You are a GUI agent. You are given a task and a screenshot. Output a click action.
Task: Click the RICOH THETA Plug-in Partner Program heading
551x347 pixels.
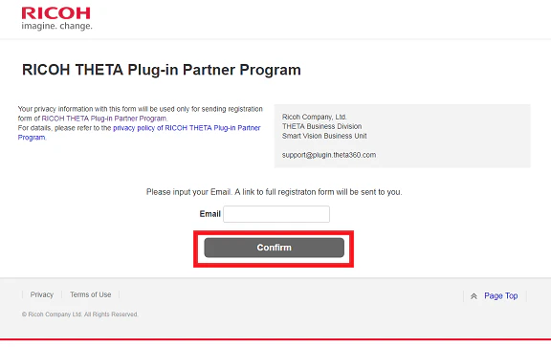pyautogui.click(x=162, y=70)
